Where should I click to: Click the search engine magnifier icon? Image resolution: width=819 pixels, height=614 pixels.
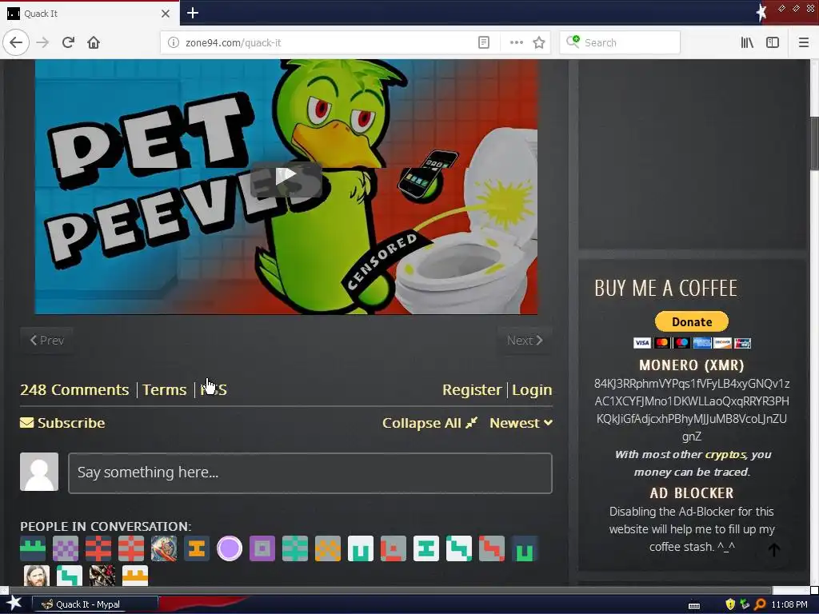pos(573,42)
